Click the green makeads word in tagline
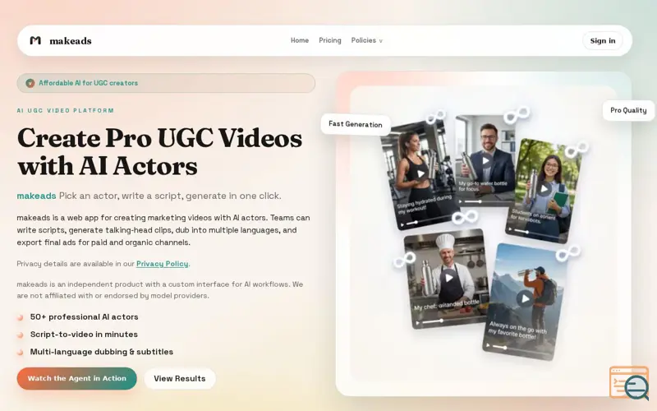Viewport: 657px width, 411px height. [36, 196]
